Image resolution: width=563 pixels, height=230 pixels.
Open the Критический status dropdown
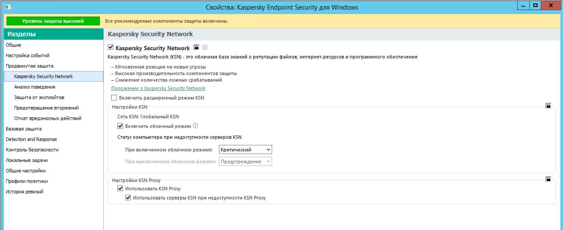point(246,150)
